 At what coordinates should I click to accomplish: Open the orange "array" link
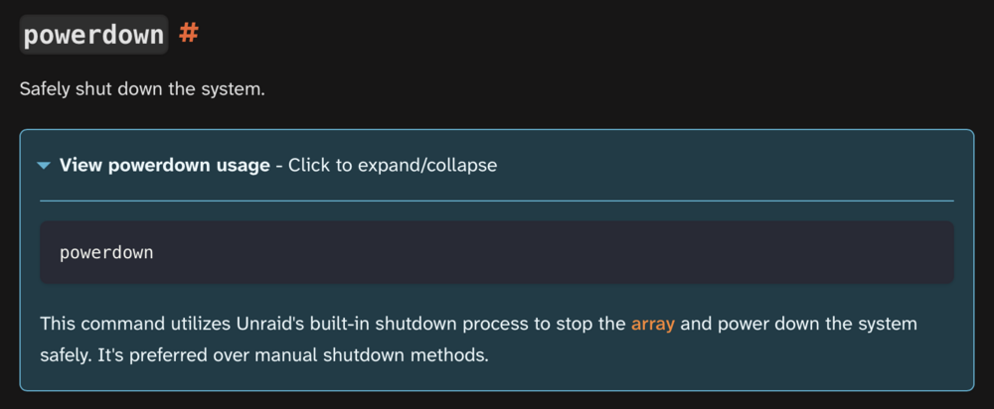click(653, 325)
